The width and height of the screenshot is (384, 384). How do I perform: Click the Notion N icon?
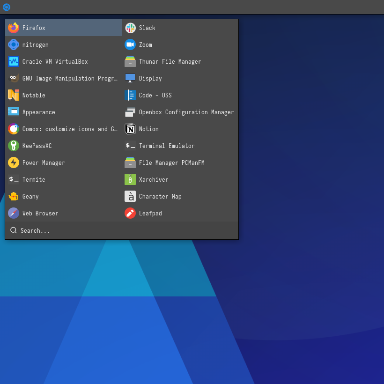[130, 129]
